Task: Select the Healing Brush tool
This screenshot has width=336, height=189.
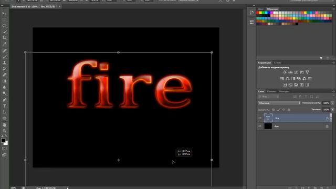Action: 4,51
